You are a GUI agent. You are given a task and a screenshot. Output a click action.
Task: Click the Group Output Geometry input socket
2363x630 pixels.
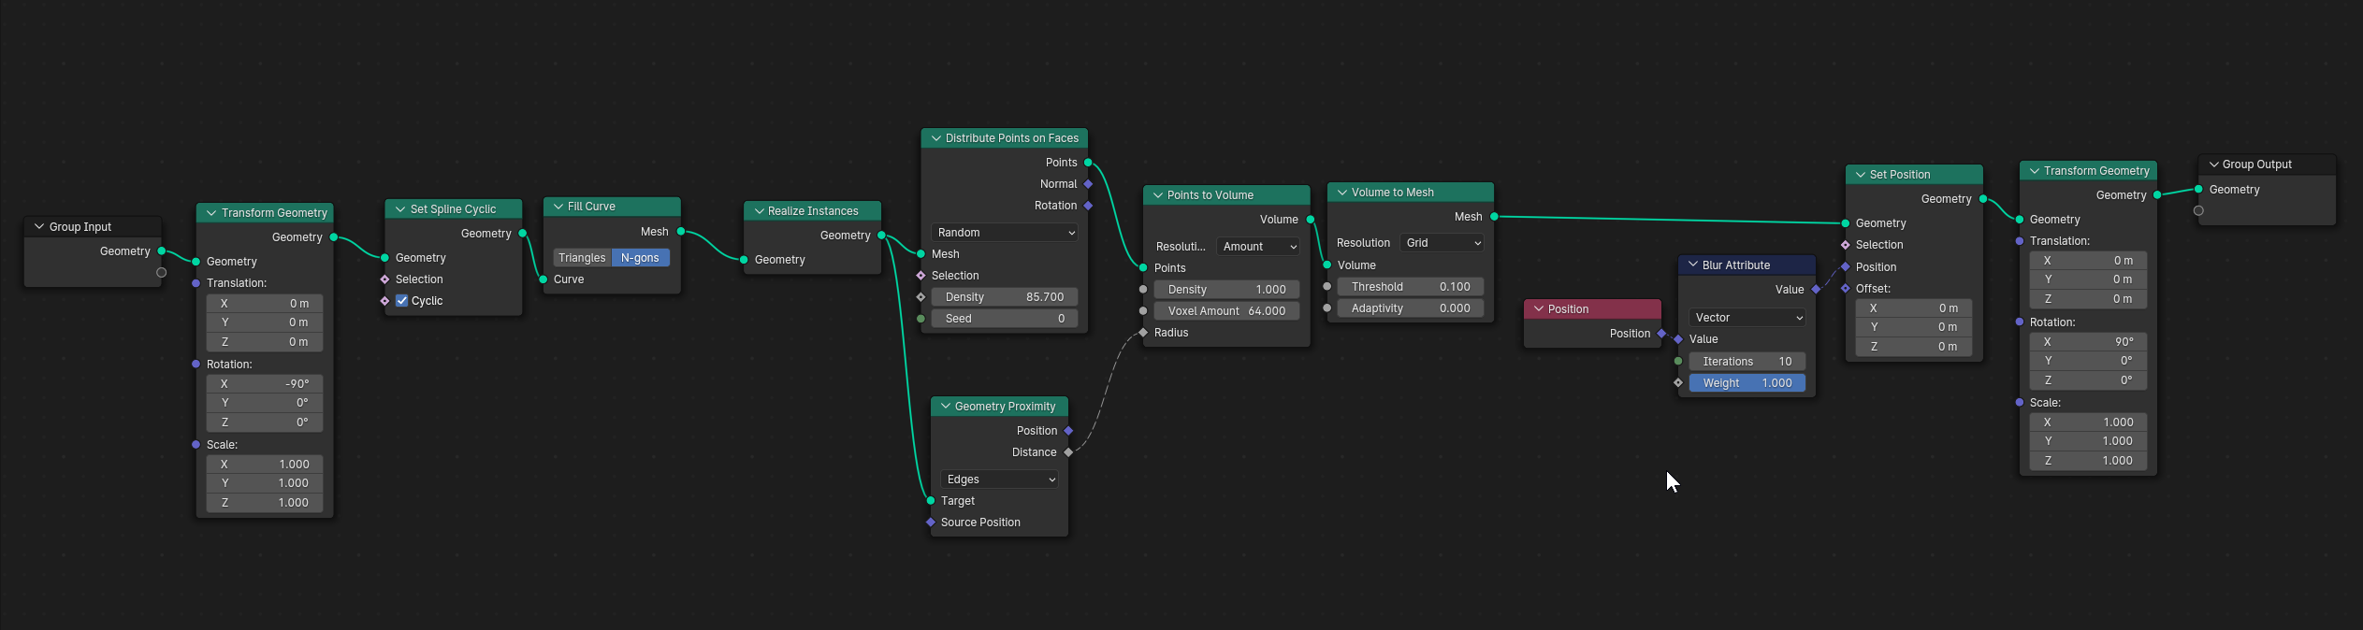point(2198,190)
